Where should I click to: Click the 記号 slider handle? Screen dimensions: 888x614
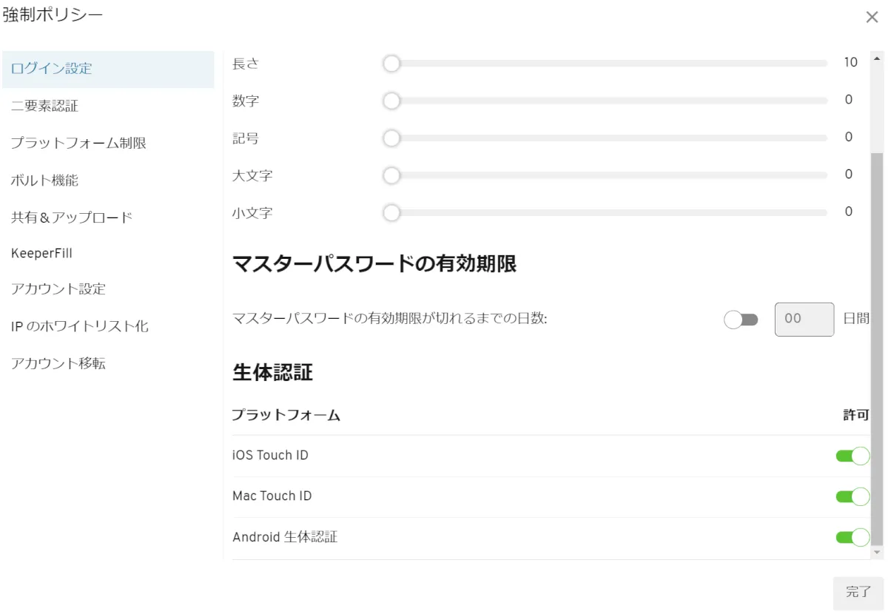(391, 138)
